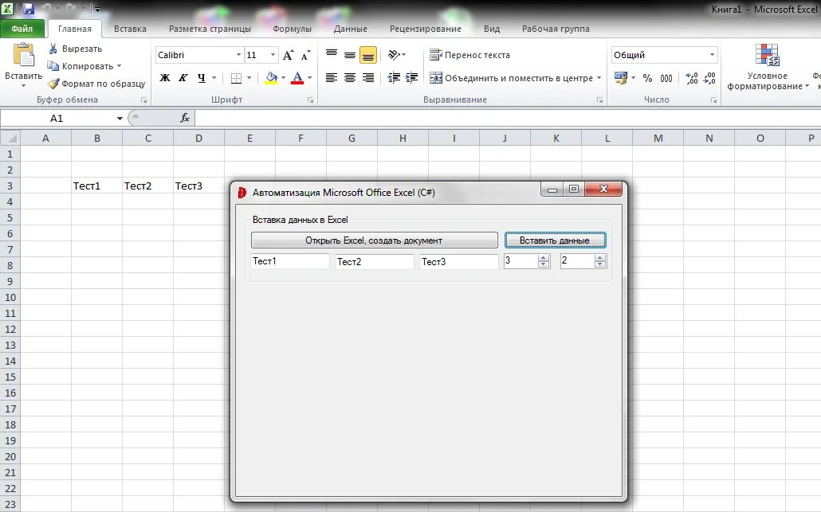Decrement the spinner showing 2
Viewport: 821px width, 512px height.
pos(600,264)
